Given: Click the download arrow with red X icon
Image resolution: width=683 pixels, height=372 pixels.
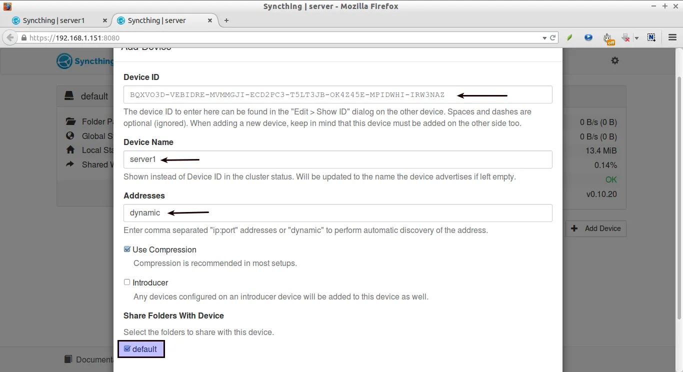Looking at the screenshot, I should [x=625, y=37].
